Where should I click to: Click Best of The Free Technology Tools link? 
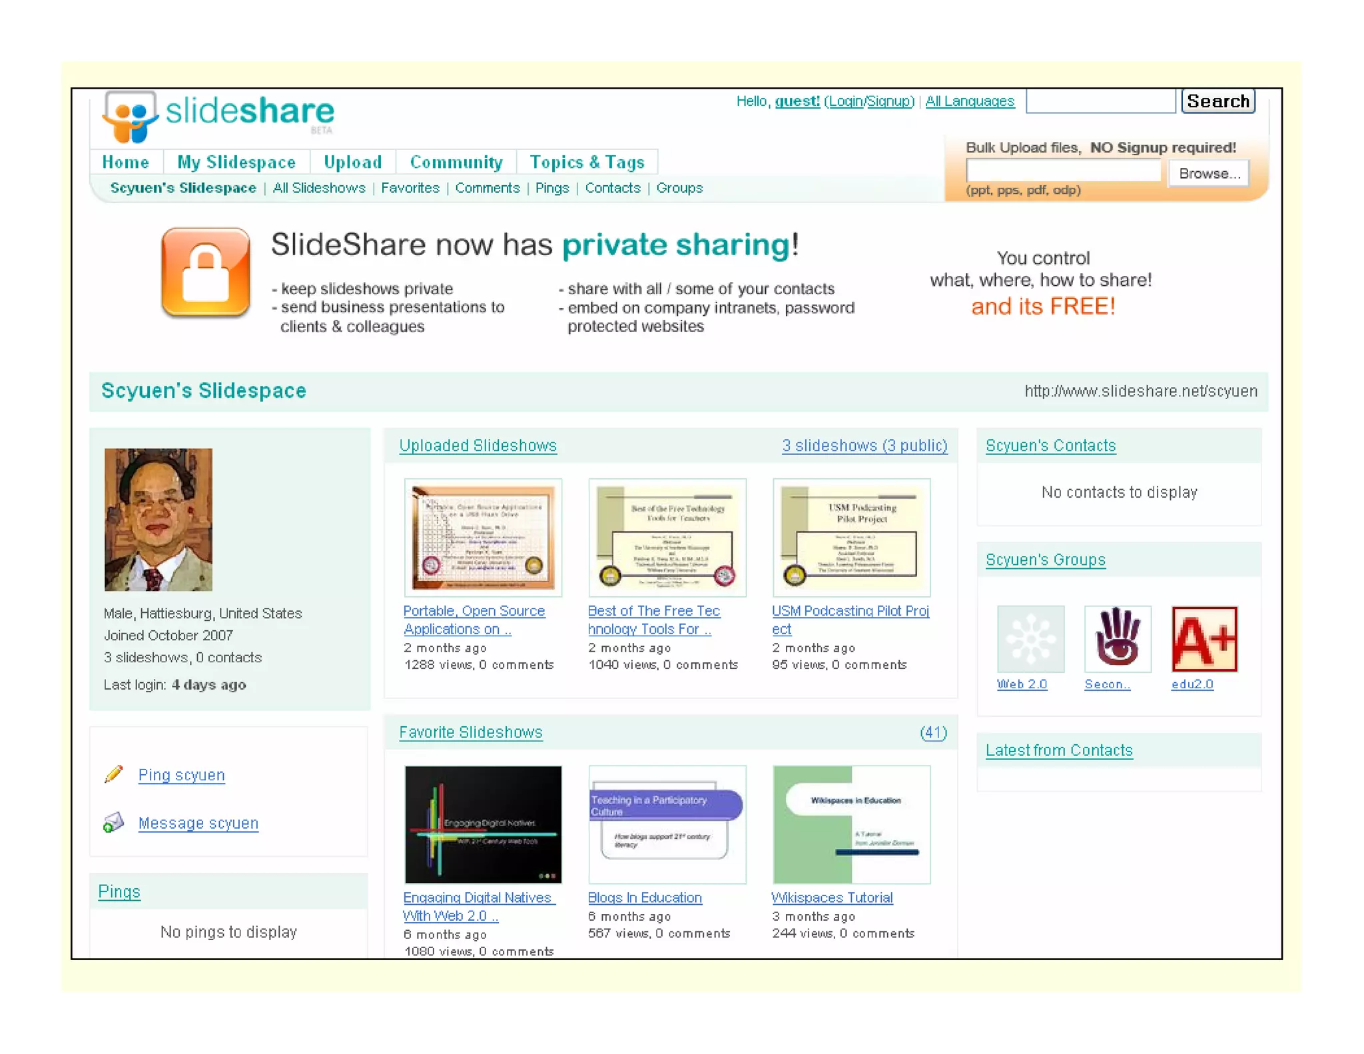654,620
